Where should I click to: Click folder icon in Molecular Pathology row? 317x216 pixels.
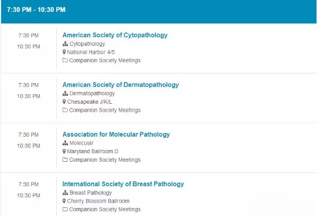tap(65, 160)
